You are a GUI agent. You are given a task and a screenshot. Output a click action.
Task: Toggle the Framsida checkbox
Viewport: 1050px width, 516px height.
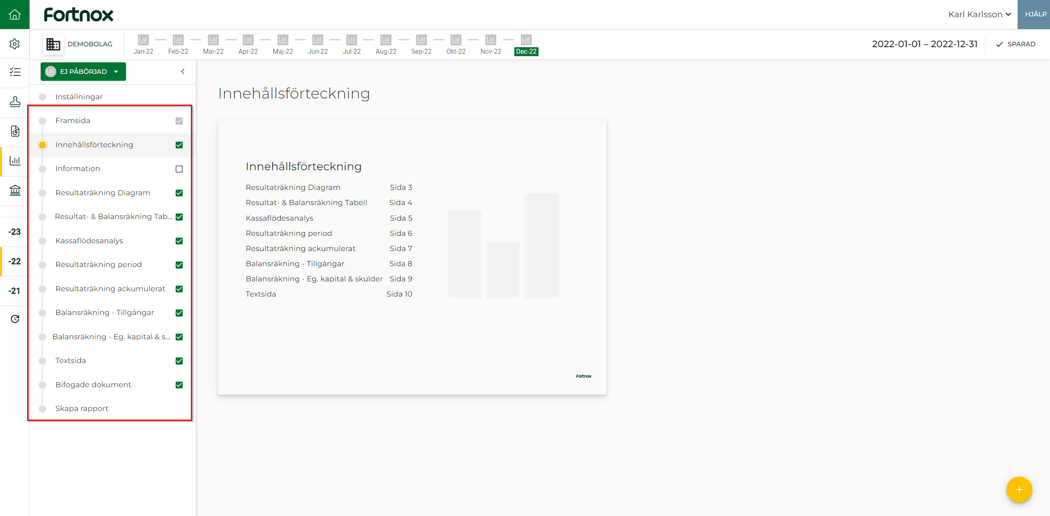coord(179,121)
